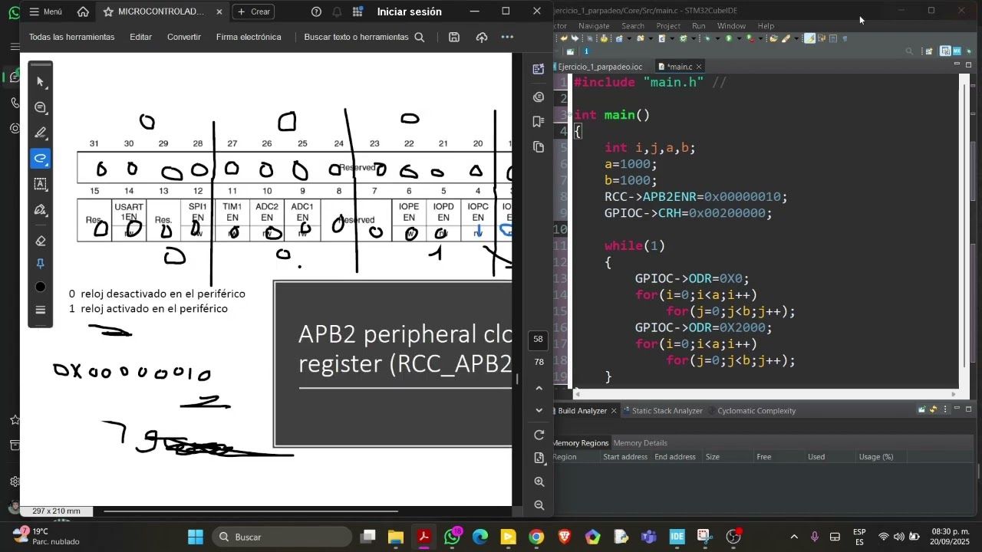Open the Editar tool tab
This screenshot has height=552, width=982.
pos(140,37)
